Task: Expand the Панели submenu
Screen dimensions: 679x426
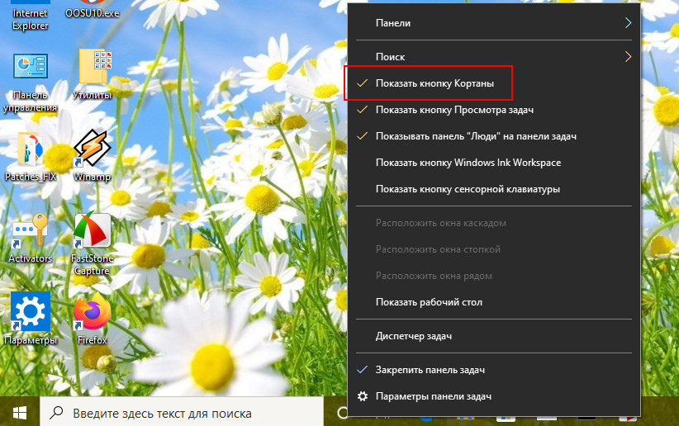Action: [494, 23]
